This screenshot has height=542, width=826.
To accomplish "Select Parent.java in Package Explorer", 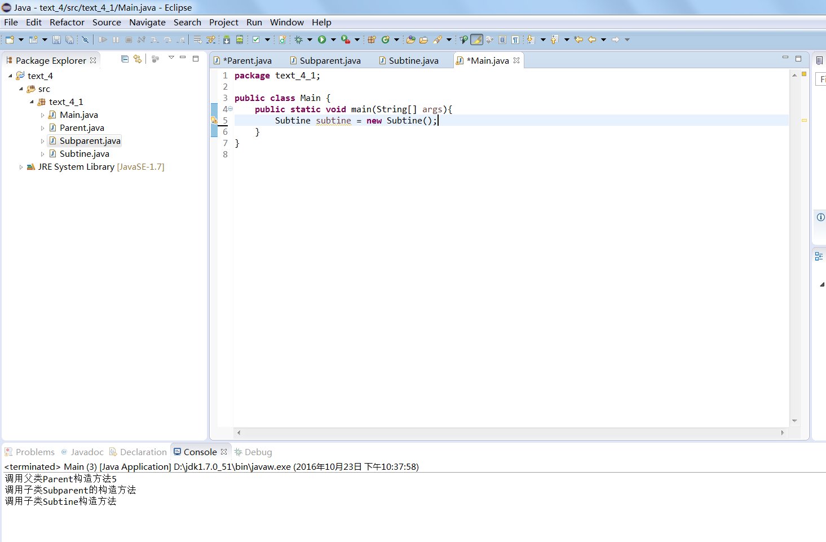I will pyautogui.click(x=82, y=128).
